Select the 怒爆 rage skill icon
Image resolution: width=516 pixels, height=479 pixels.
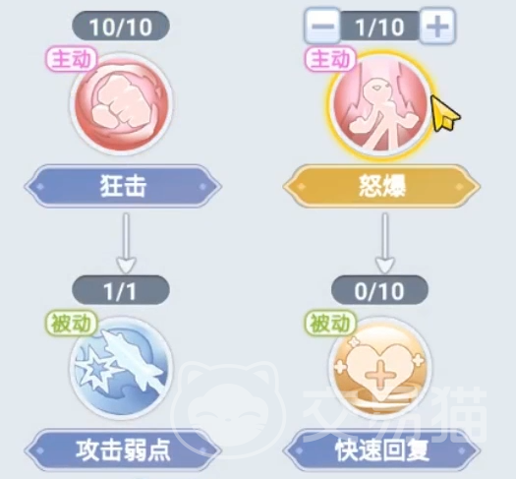380,104
